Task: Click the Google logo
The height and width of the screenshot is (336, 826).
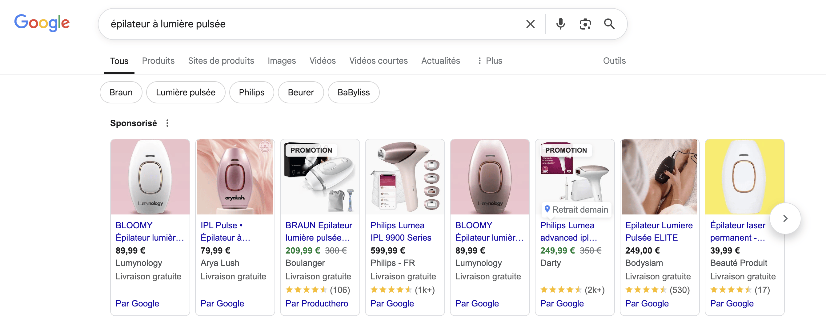Action: pos(42,23)
